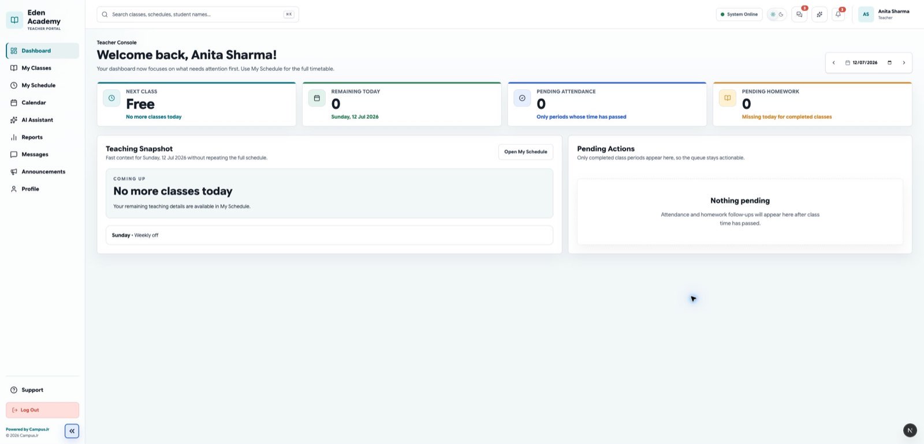Click the Pending Homework book icon
924x444 pixels.
728,98
